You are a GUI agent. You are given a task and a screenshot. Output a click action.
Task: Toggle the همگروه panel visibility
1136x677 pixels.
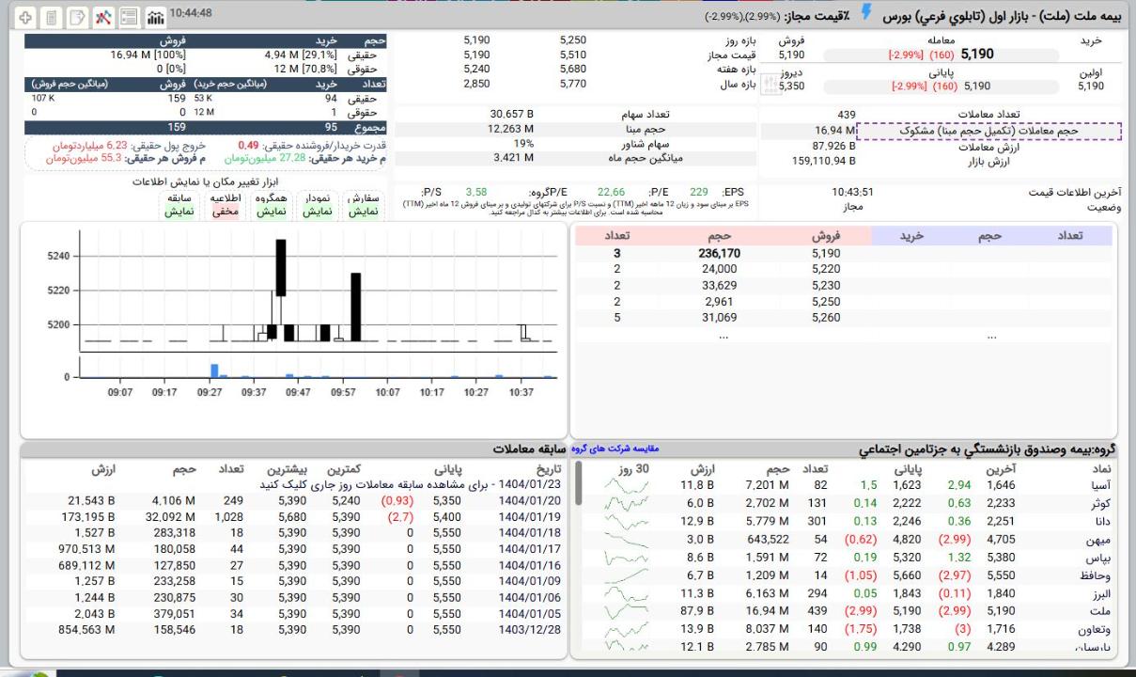(x=271, y=205)
